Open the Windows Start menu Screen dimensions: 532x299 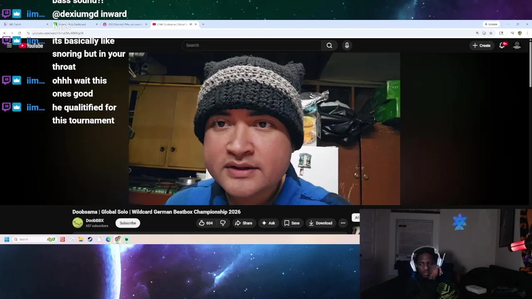pos(7,239)
